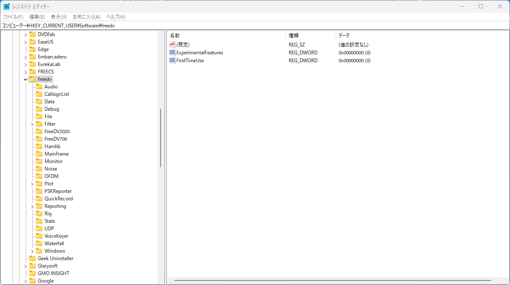Click the string value icon for (既定)
The height and width of the screenshot is (285, 510).
coord(172,44)
